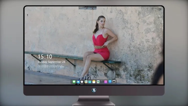Click the Sunday September 28 date label

(52, 62)
